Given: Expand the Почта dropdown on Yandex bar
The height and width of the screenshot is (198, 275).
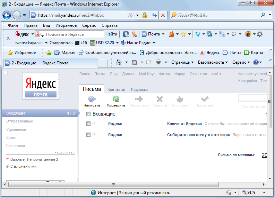Looking at the screenshot, I should coord(163,34).
